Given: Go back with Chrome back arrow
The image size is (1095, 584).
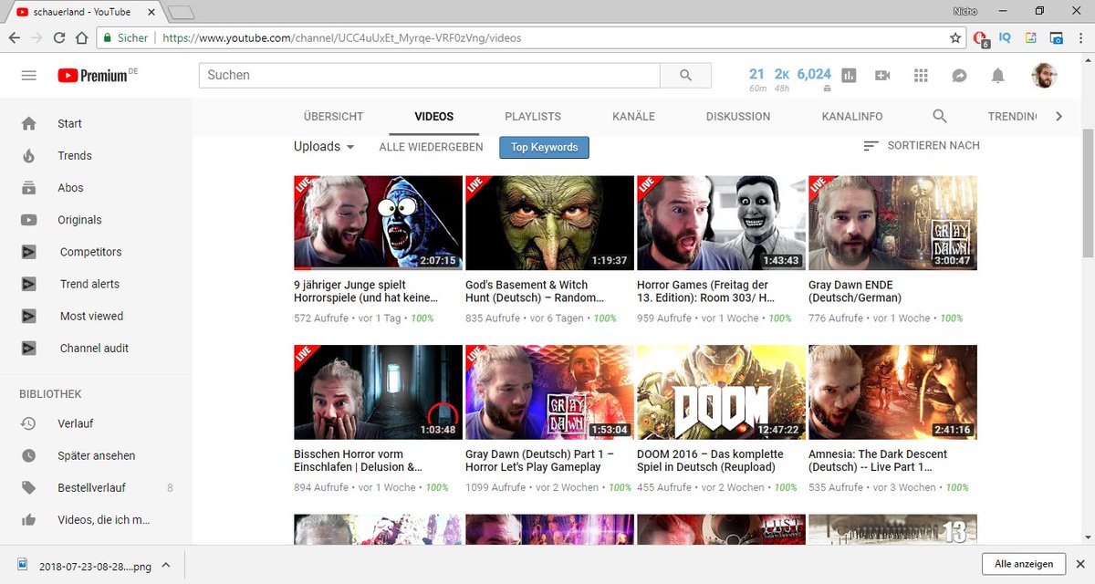Looking at the screenshot, I should click(15, 38).
